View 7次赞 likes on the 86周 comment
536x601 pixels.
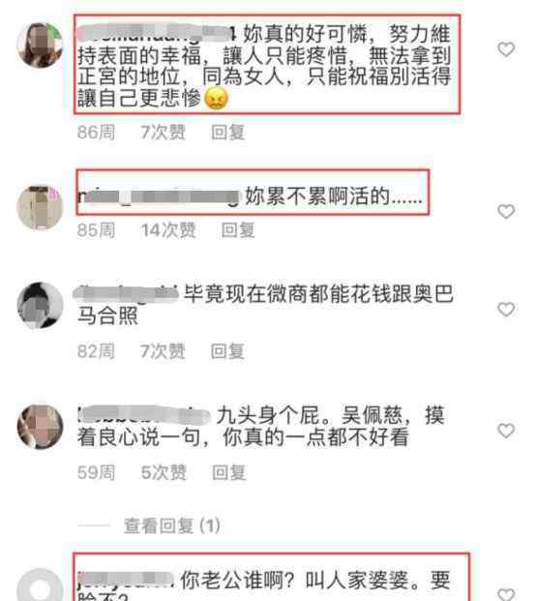163,133
